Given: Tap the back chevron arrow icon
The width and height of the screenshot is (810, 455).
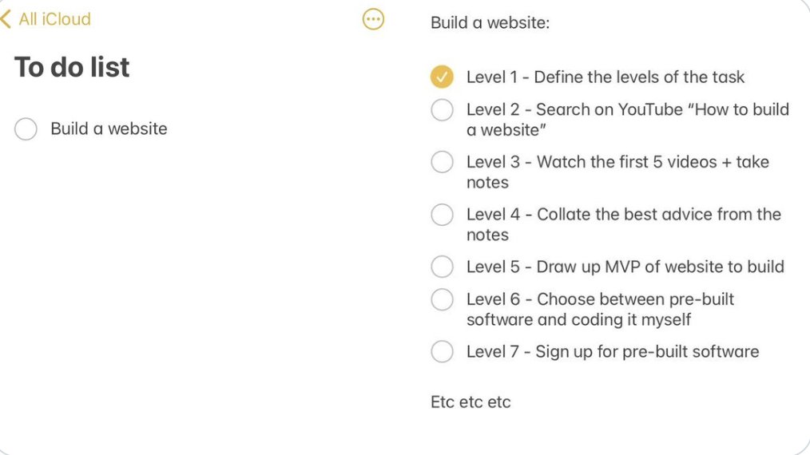Looking at the screenshot, I should [6, 19].
